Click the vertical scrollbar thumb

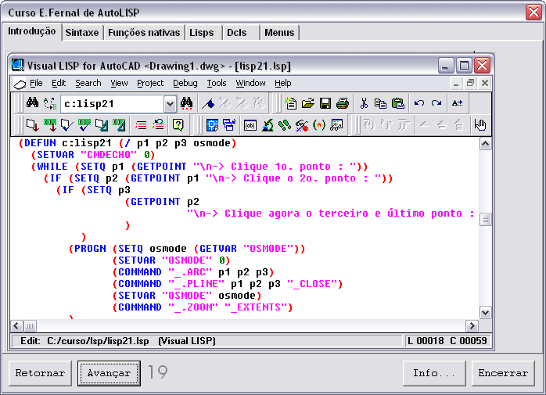tap(486, 220)
